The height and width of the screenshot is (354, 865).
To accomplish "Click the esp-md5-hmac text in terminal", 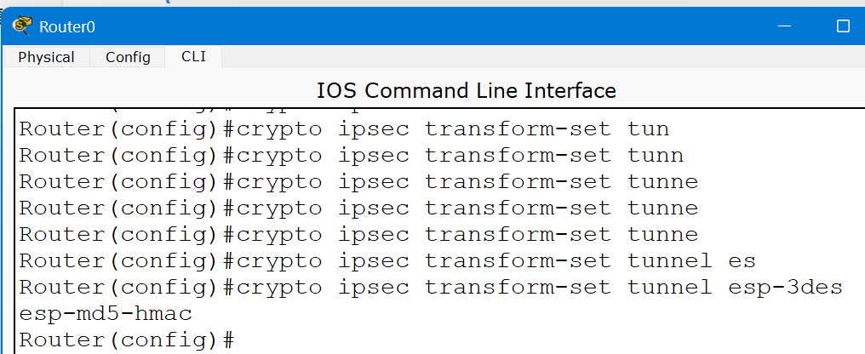I will tap(106, 314).
